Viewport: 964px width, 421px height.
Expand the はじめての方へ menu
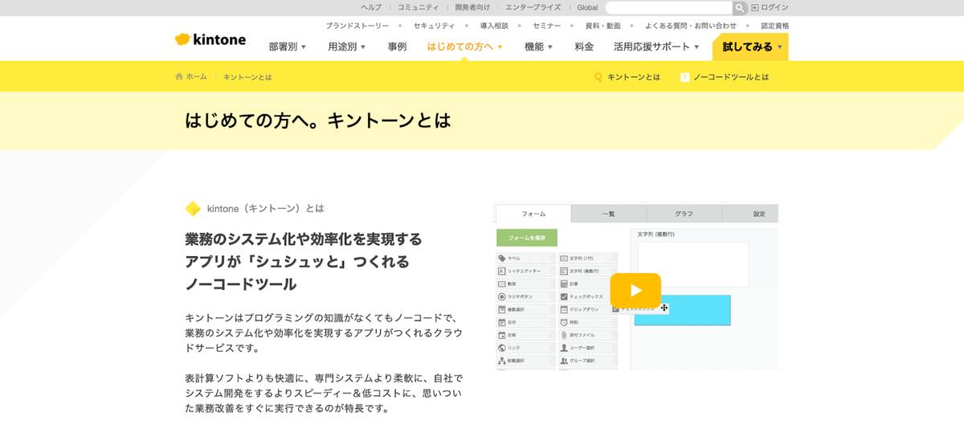click(465, 47)
